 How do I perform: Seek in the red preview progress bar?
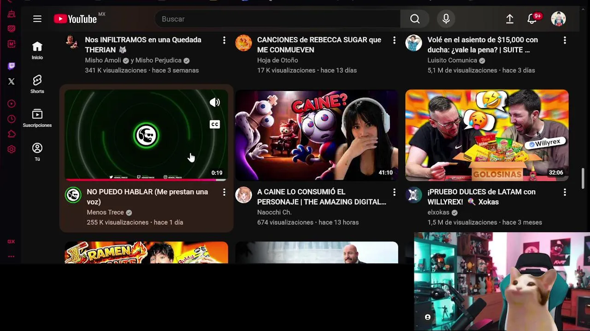tap(146, 180)
